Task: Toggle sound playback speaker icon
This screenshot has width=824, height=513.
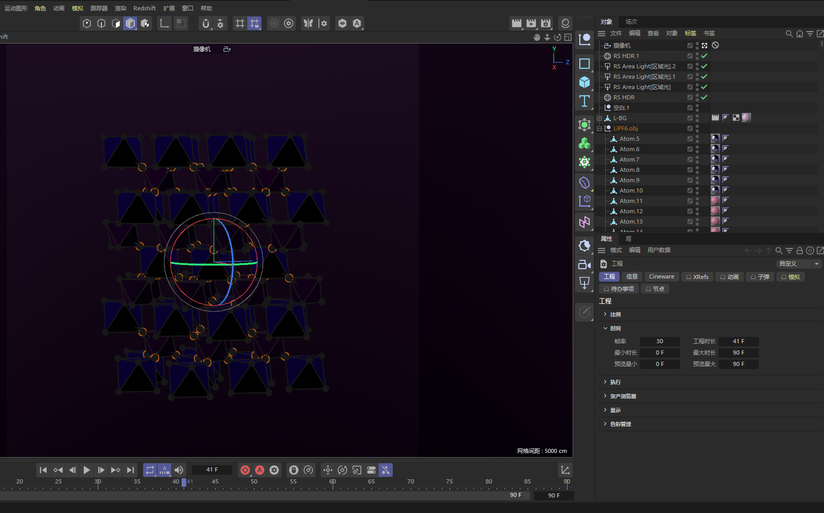Action: (x=179, y=470)
